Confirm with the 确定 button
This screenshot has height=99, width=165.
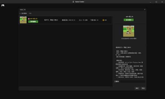pos(137,88)
